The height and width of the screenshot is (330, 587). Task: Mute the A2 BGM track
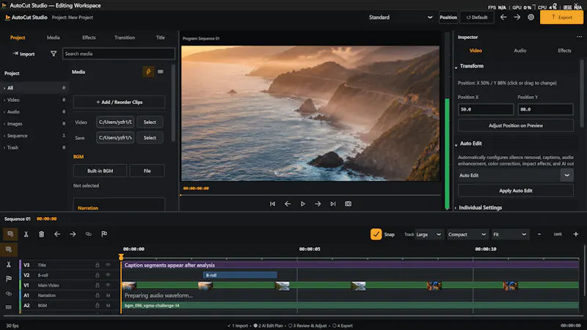coord(108,305)
